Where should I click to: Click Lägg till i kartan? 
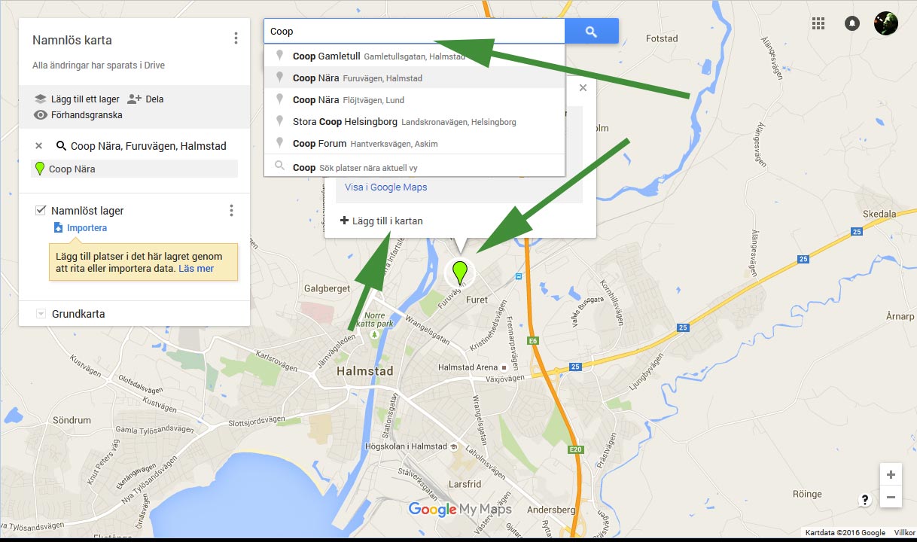pos(382,221)
